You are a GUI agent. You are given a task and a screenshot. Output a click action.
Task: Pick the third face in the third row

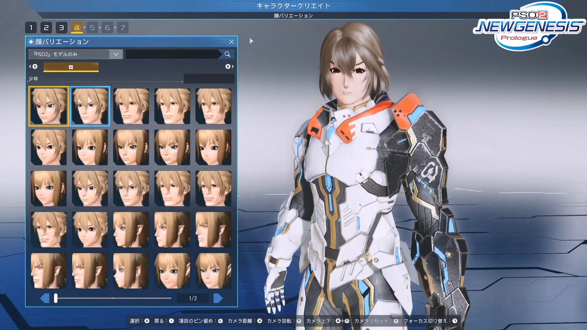(x=131, y=189)
